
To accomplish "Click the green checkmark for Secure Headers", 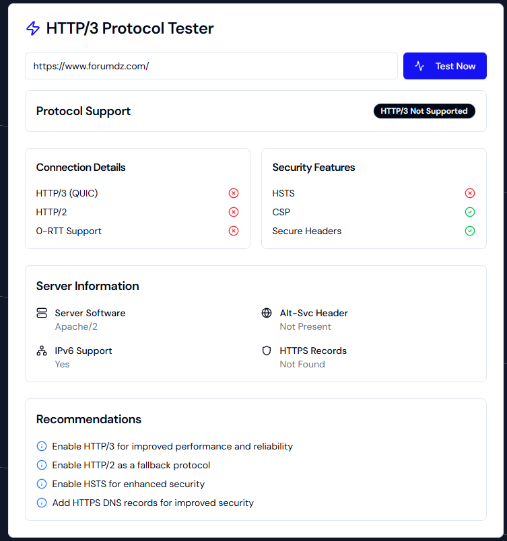I will coord(470,231).
